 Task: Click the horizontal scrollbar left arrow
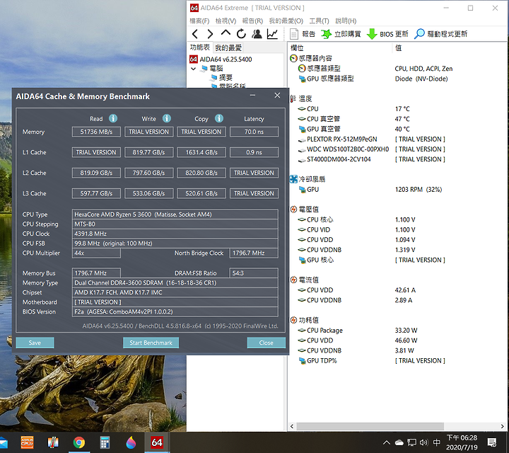[x=292, y=426]
